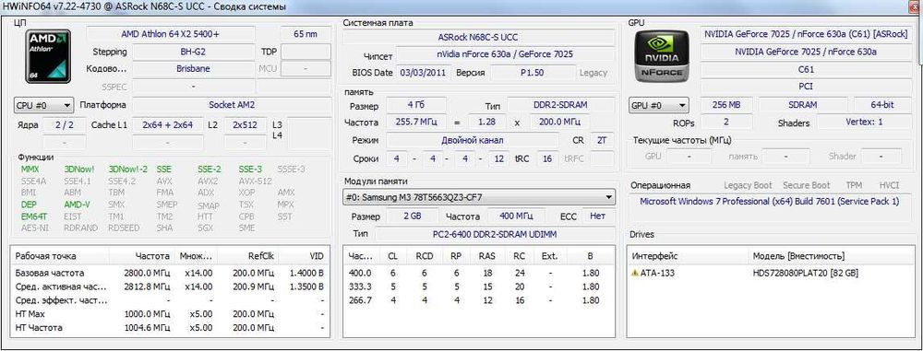
Task: Click the AMD-V feature flag
Action: tap(78, 205)
